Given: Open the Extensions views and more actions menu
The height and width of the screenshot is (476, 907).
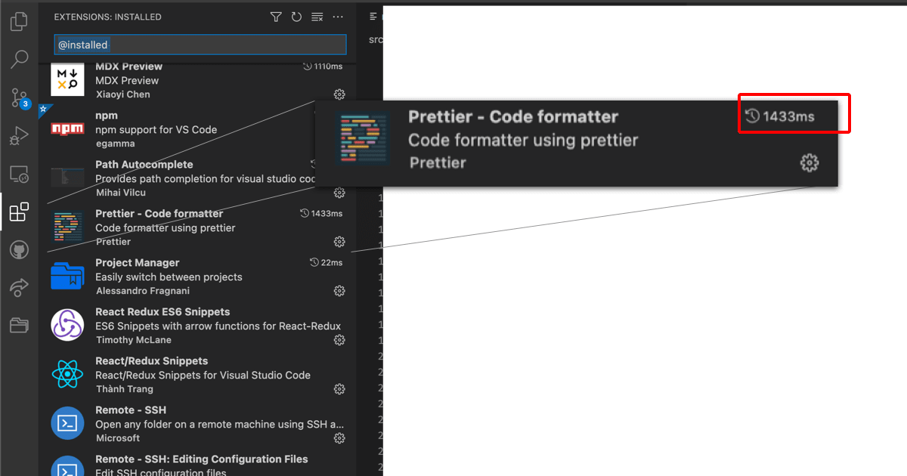Looking at the screenshot, I should 338,17.
